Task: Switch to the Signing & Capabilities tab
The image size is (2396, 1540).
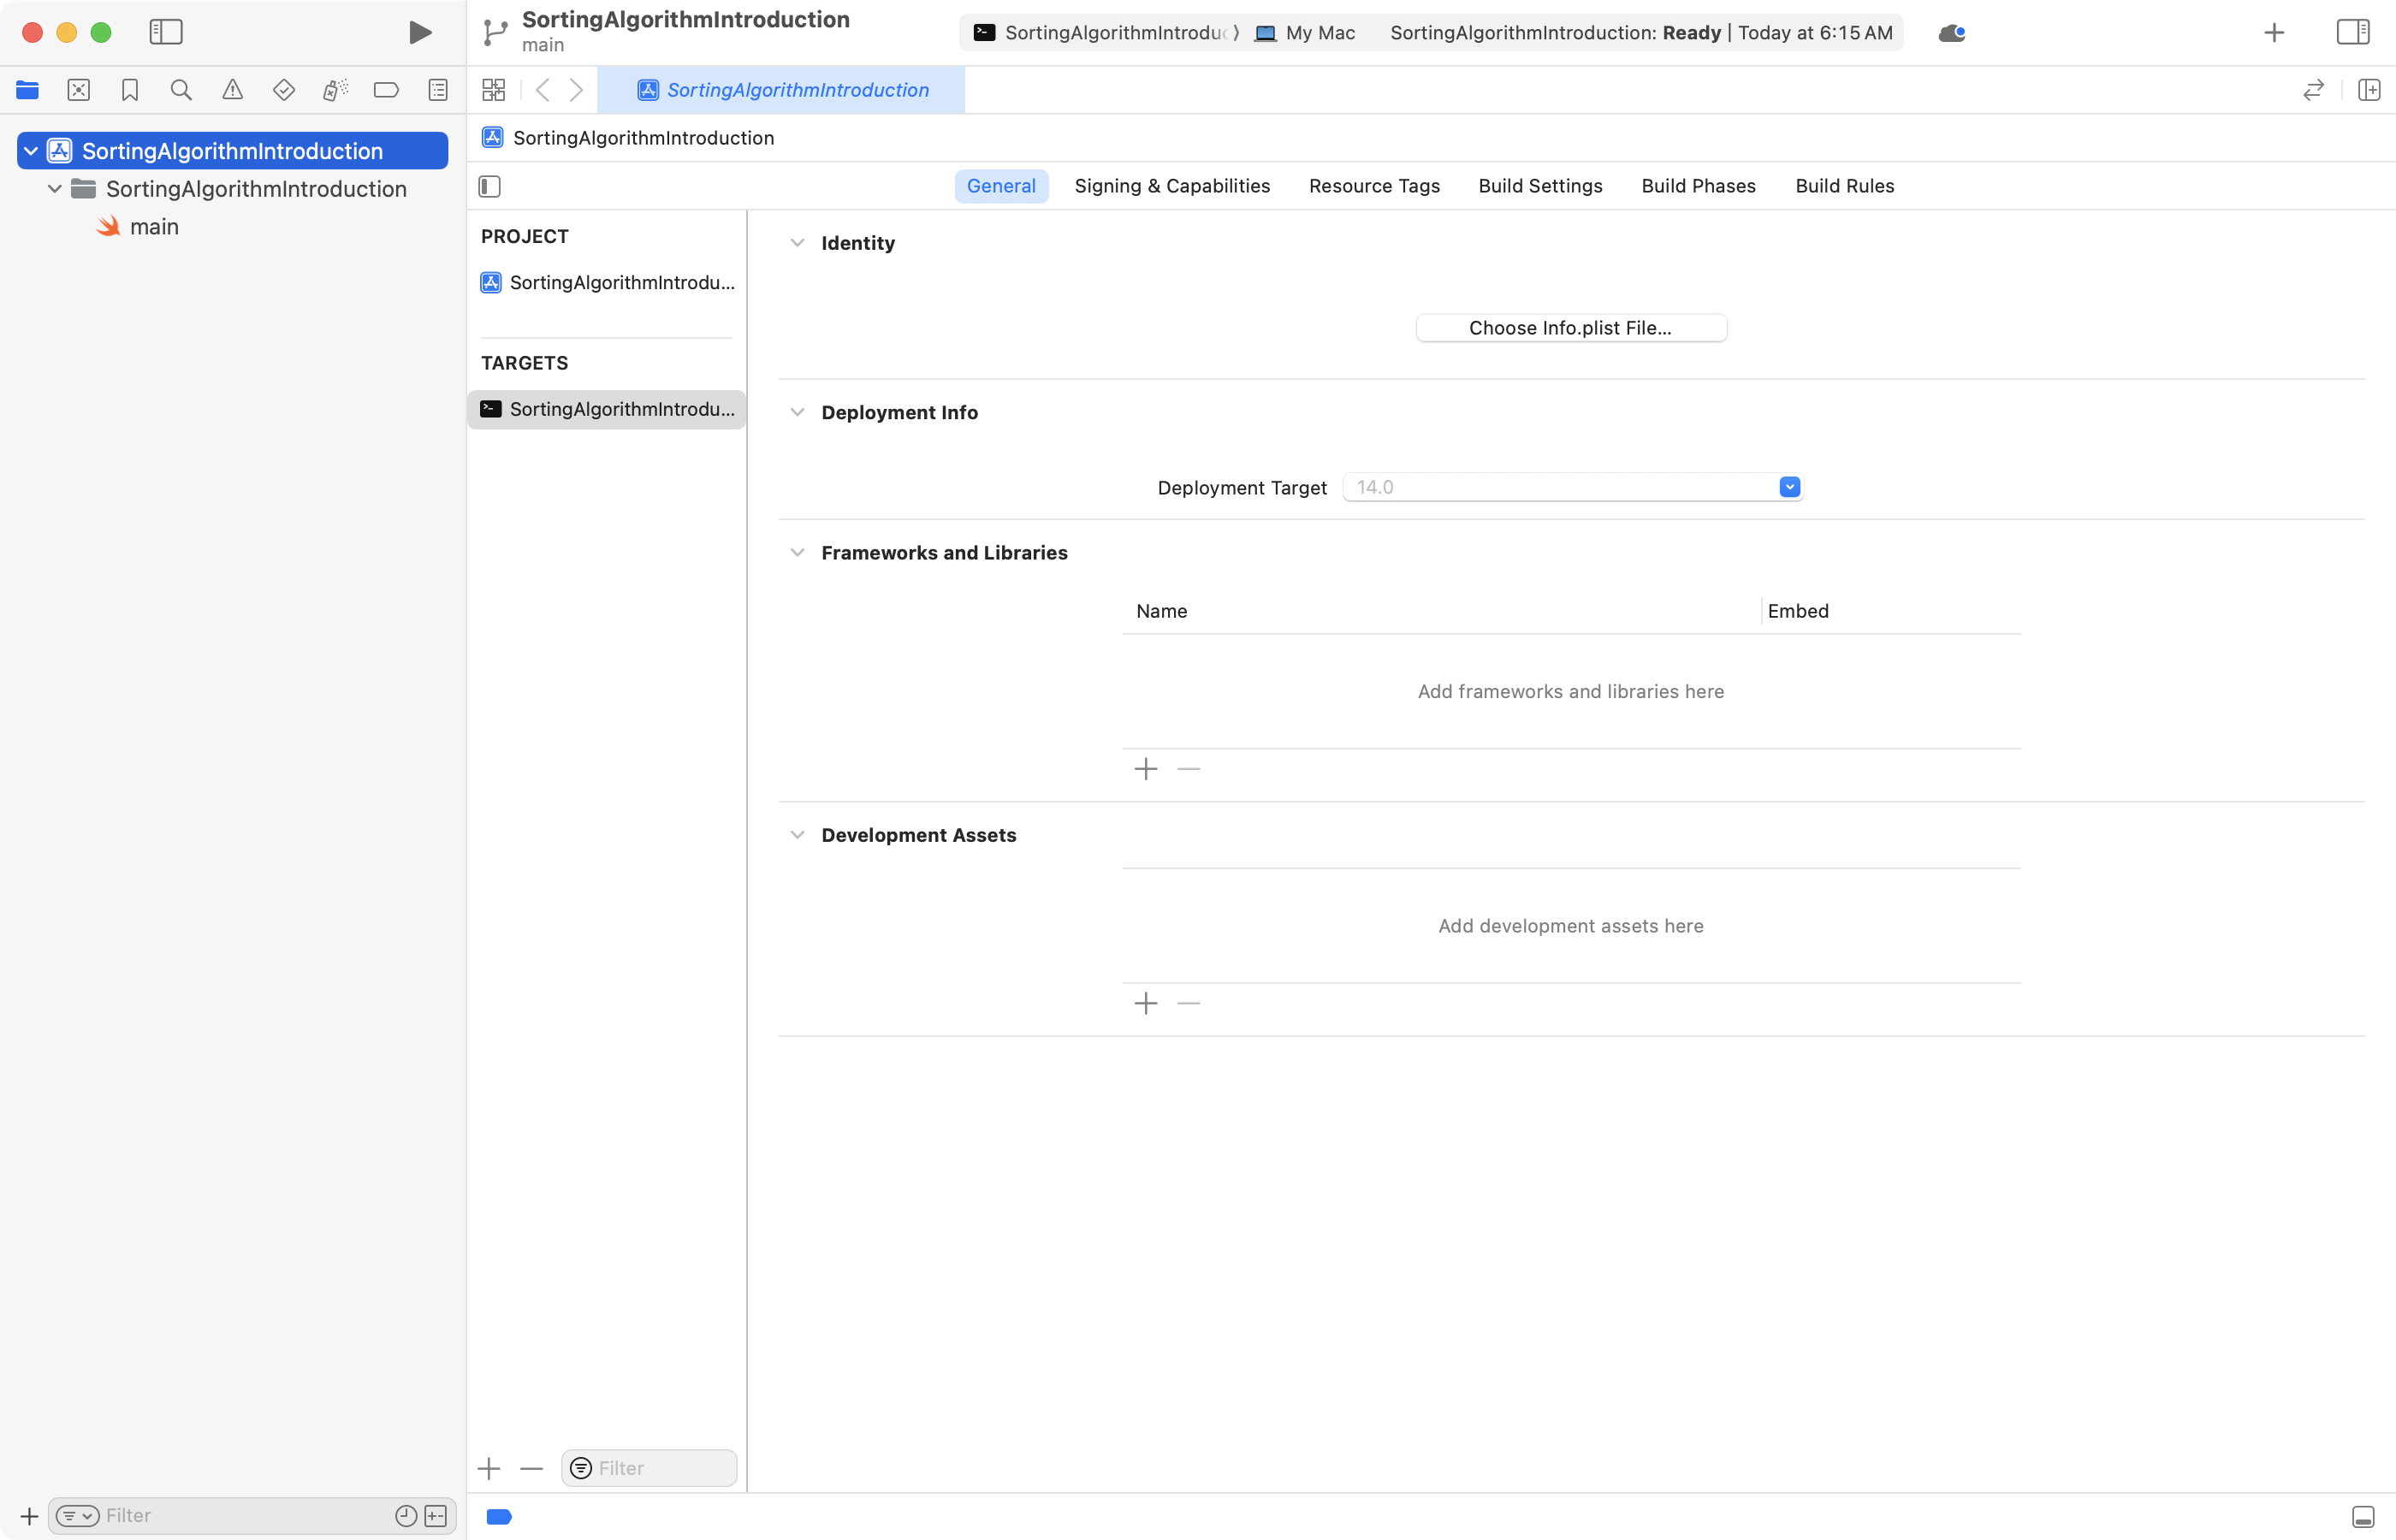Action: click(x=1172, y=186)
